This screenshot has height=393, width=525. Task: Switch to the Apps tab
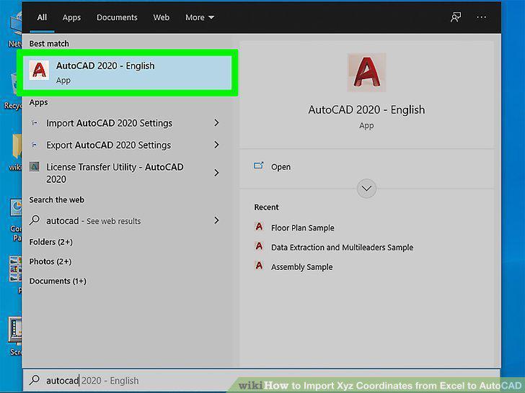tap(71, 17)
